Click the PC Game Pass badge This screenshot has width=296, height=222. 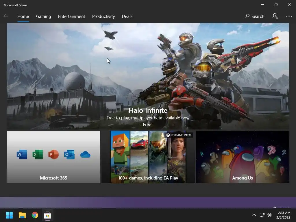pos(179,135)
